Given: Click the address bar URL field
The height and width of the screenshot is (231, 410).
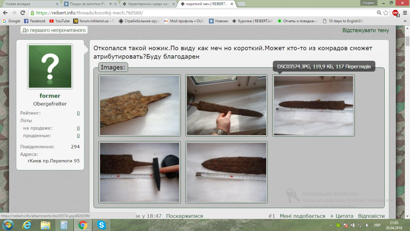Looking at the screenshot, I should 202,13.
